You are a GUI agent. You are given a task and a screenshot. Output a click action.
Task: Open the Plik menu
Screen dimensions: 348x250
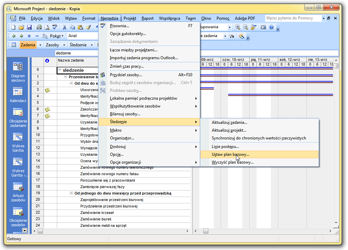coord(22,18)
